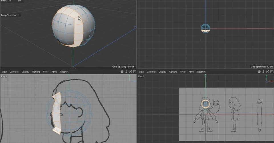
Task: Open the Panel menu in the Front viewport
Action: tap(191, 72)
